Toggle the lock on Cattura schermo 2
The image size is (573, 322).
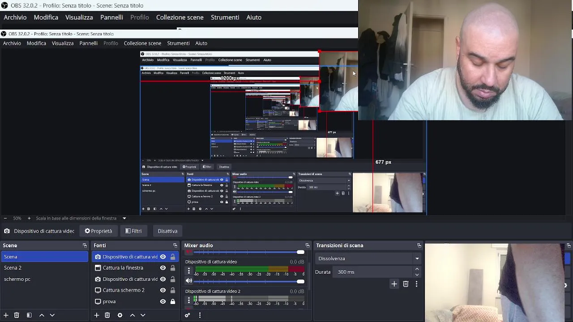(173, 290)
